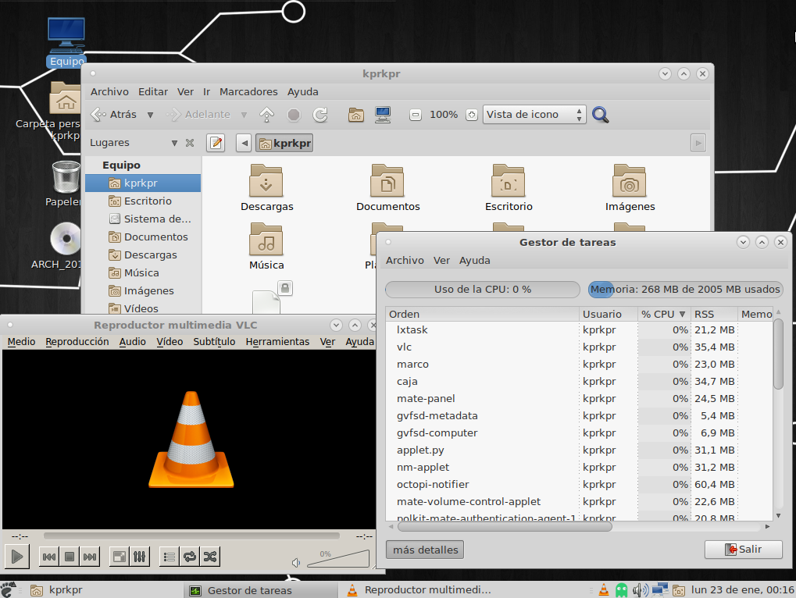796x598 pixels.
Task: Open the Herramientas menu in VLC
Action: (x=277, y=342)
